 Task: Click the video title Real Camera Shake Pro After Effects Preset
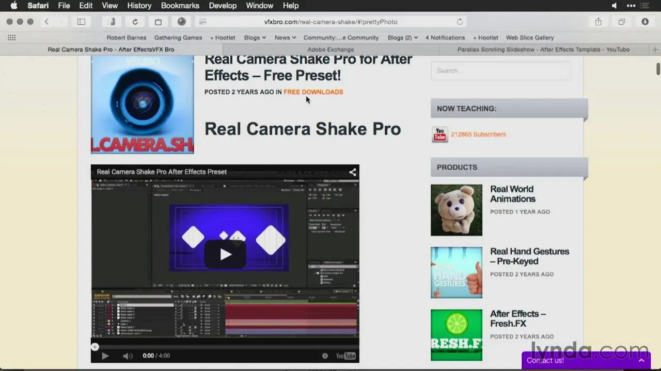(162, 172)
